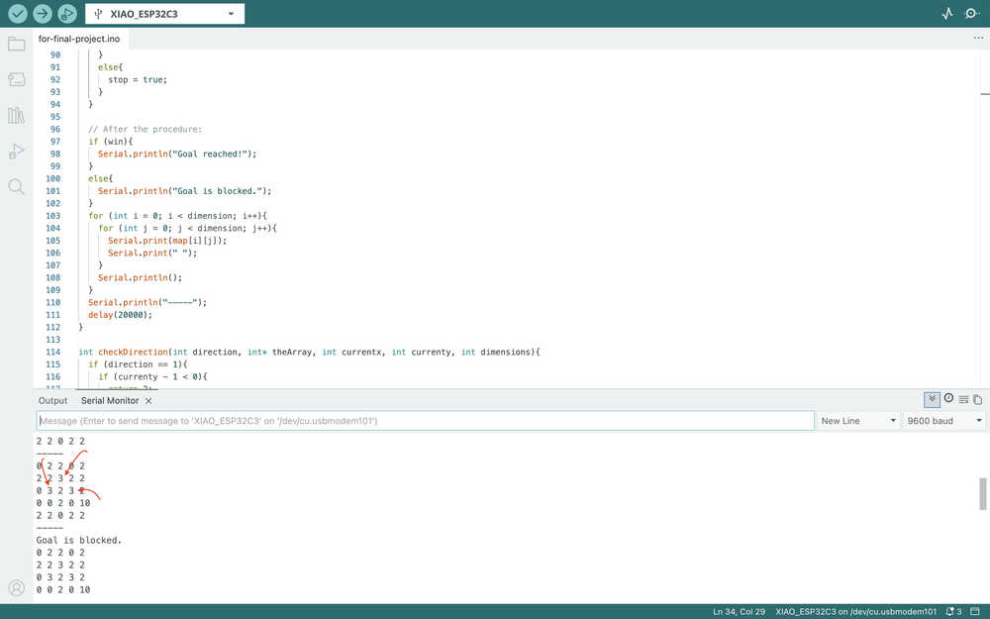Switch to the Output panel tab

click(x=52, y=400)
